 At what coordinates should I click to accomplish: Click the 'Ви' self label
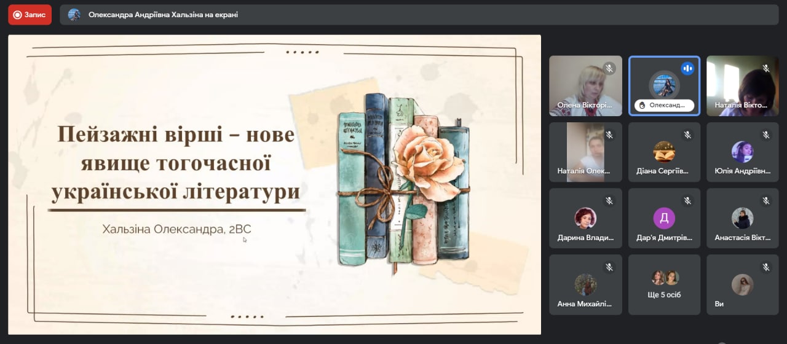click(x=719, y=304)
